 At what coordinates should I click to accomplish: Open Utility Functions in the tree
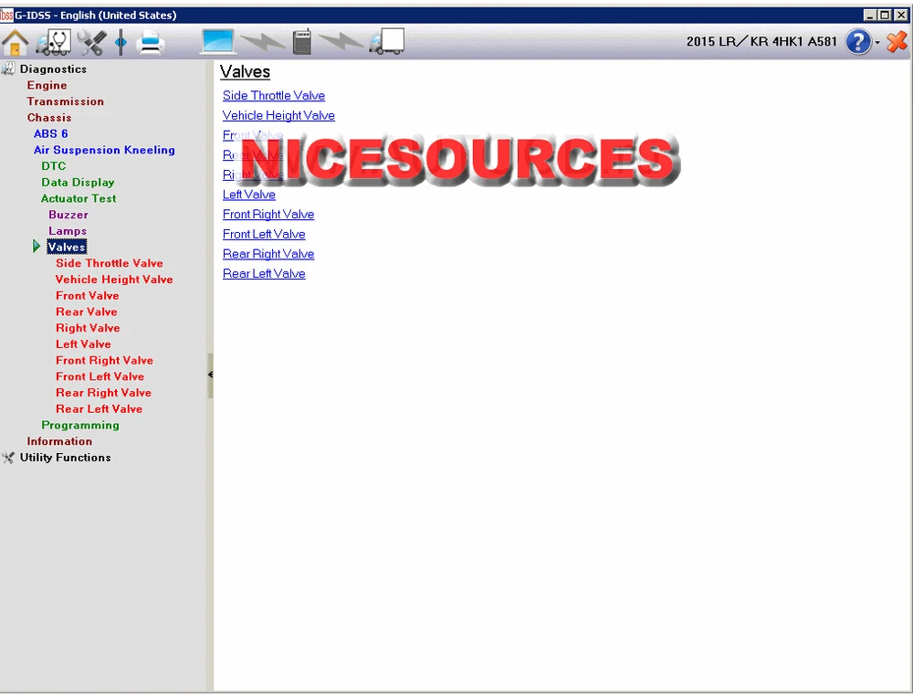[x=65, y=458]
